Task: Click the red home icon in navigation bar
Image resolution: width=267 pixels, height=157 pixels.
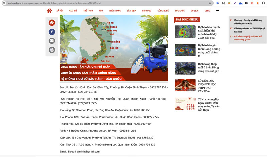Action: click(x=49, y=11)
